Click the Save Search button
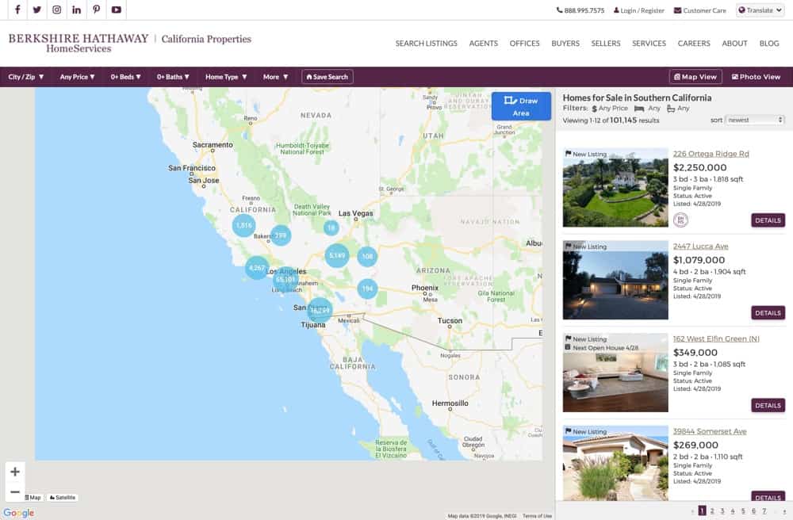 pyautogui.click(x=328, y=77)
